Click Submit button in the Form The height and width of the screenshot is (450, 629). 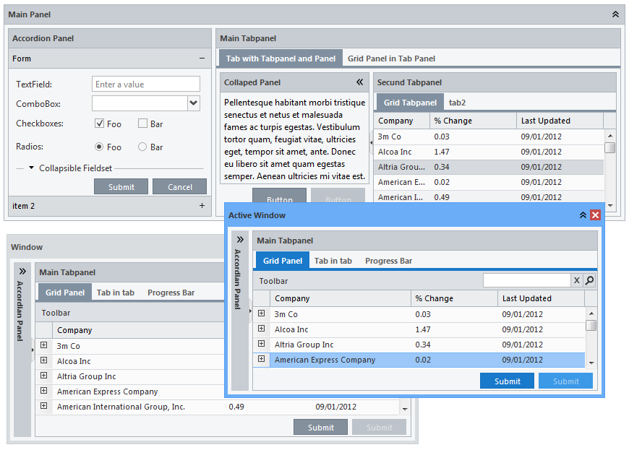pyautogui.click(x=121, y=187)
